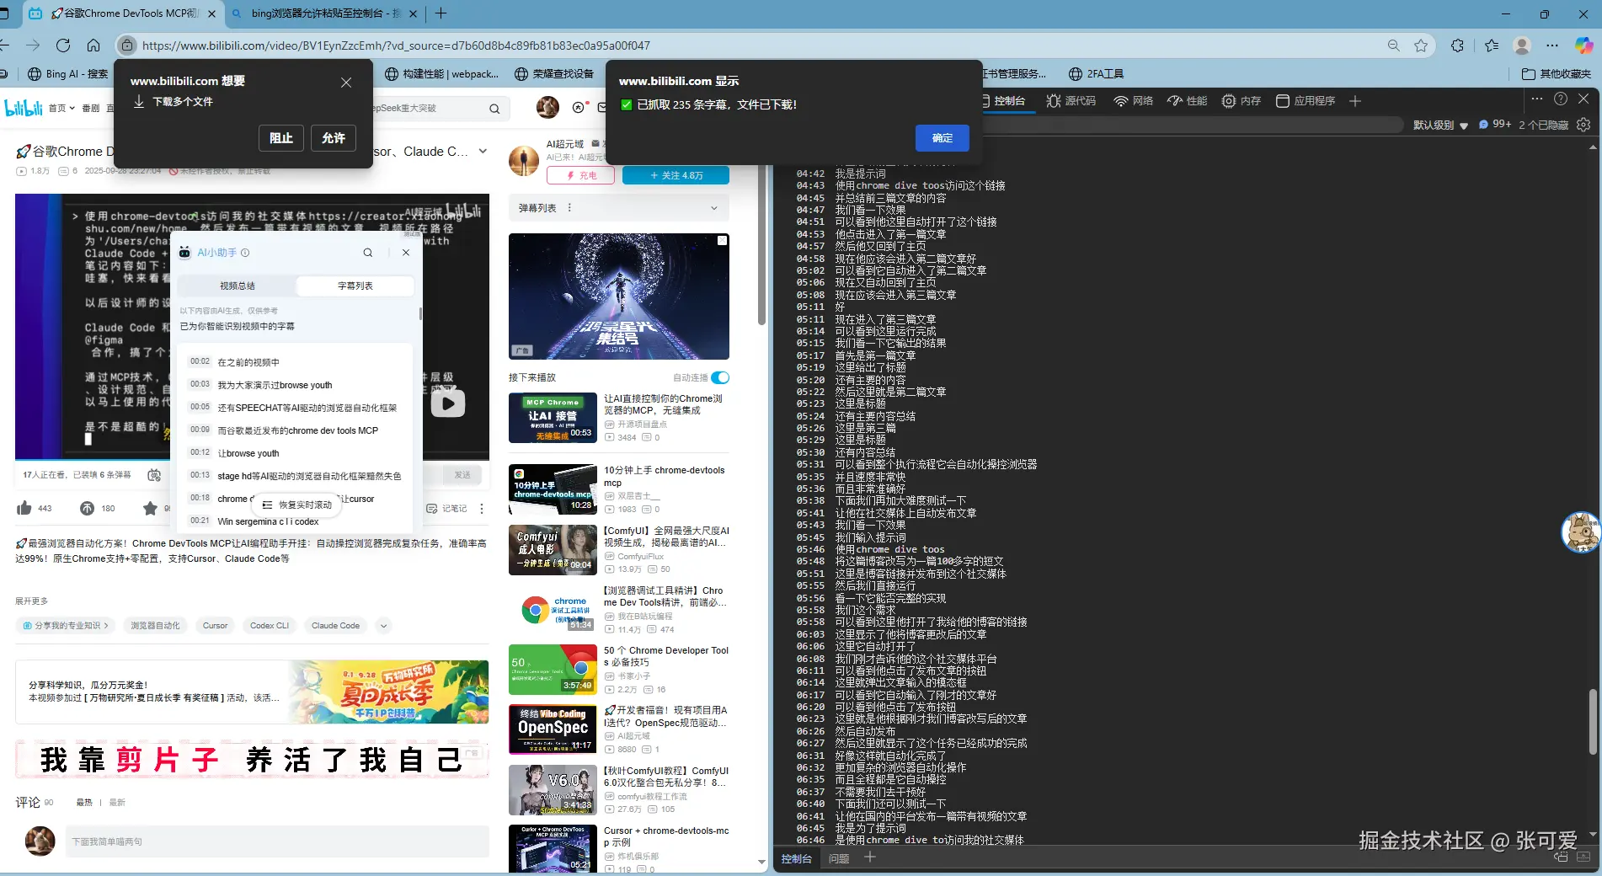Open the bilibili user avatar in the header
This screenshot has height=876, width=1602.
pyautogui.click(x=547, y=107)
